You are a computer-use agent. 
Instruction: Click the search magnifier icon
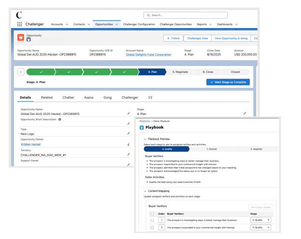click(148, 15)
